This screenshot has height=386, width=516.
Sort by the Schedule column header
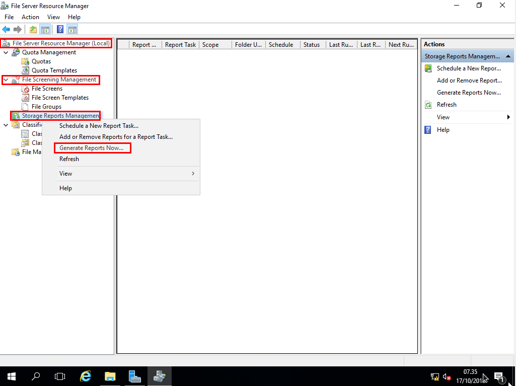click(283, 45)
